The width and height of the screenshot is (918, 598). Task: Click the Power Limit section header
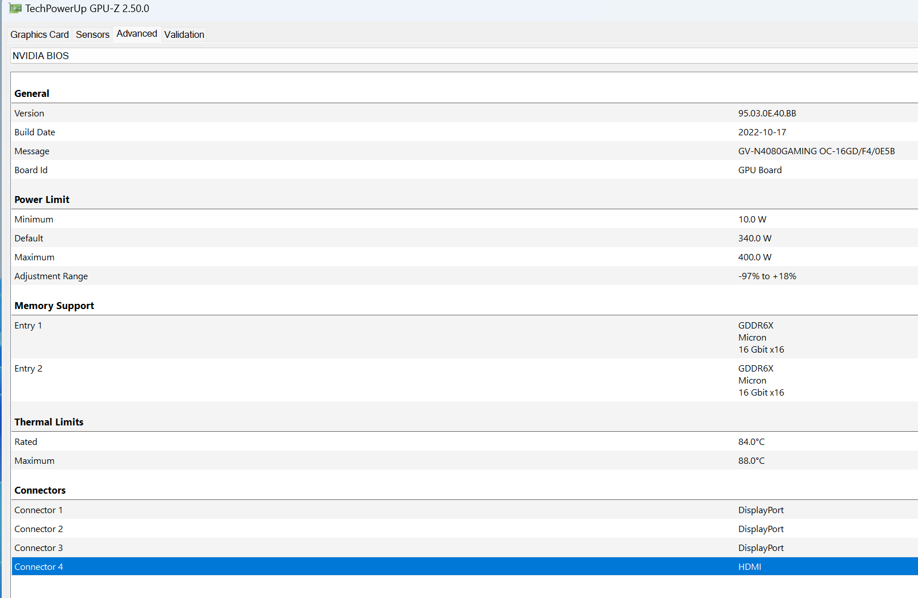point(42,200)
